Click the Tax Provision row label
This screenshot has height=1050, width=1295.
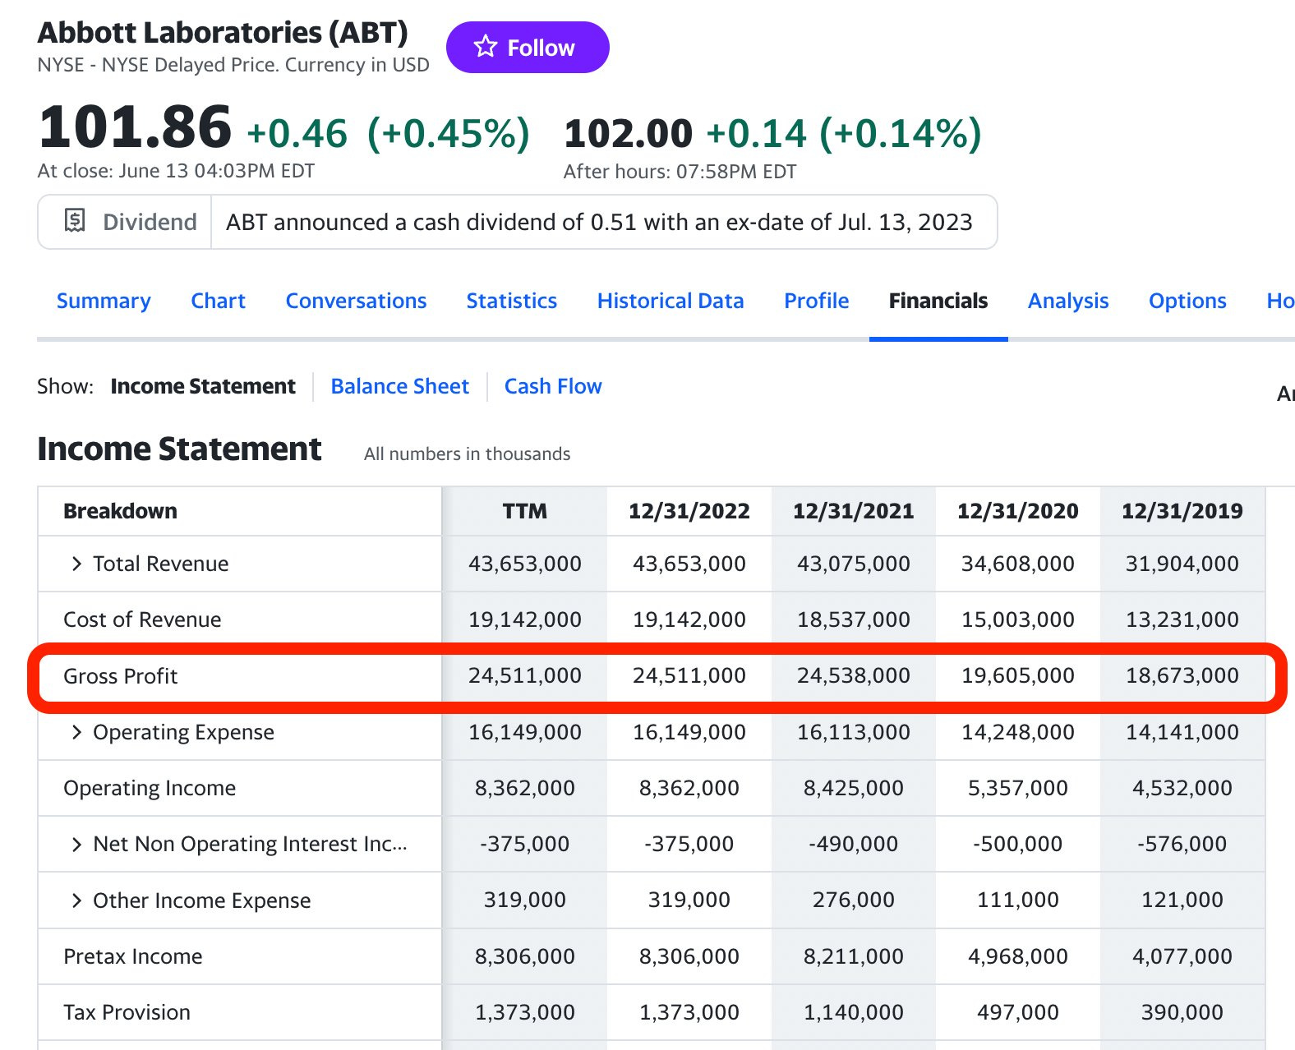(127, 1012)
